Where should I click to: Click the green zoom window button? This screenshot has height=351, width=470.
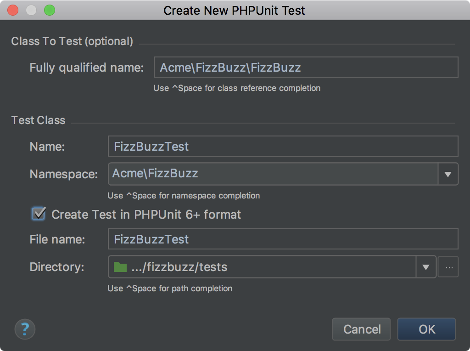pyautogui.click(x=49, y=10)
